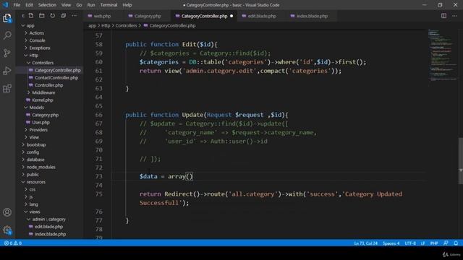Collapse all folders in explorer
This screenshot has height=260, width=463.
(64, 16)
